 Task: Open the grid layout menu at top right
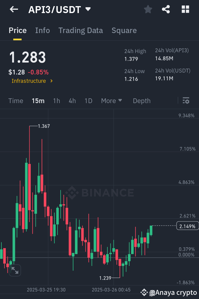(x=185, y=9)
